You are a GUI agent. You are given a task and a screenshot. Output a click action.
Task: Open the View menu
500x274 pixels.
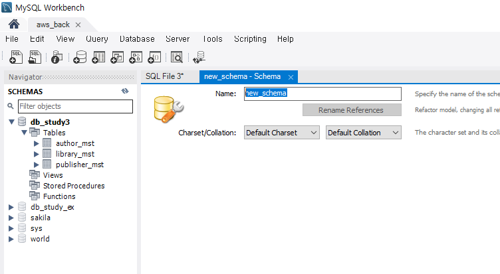(65, 39)
